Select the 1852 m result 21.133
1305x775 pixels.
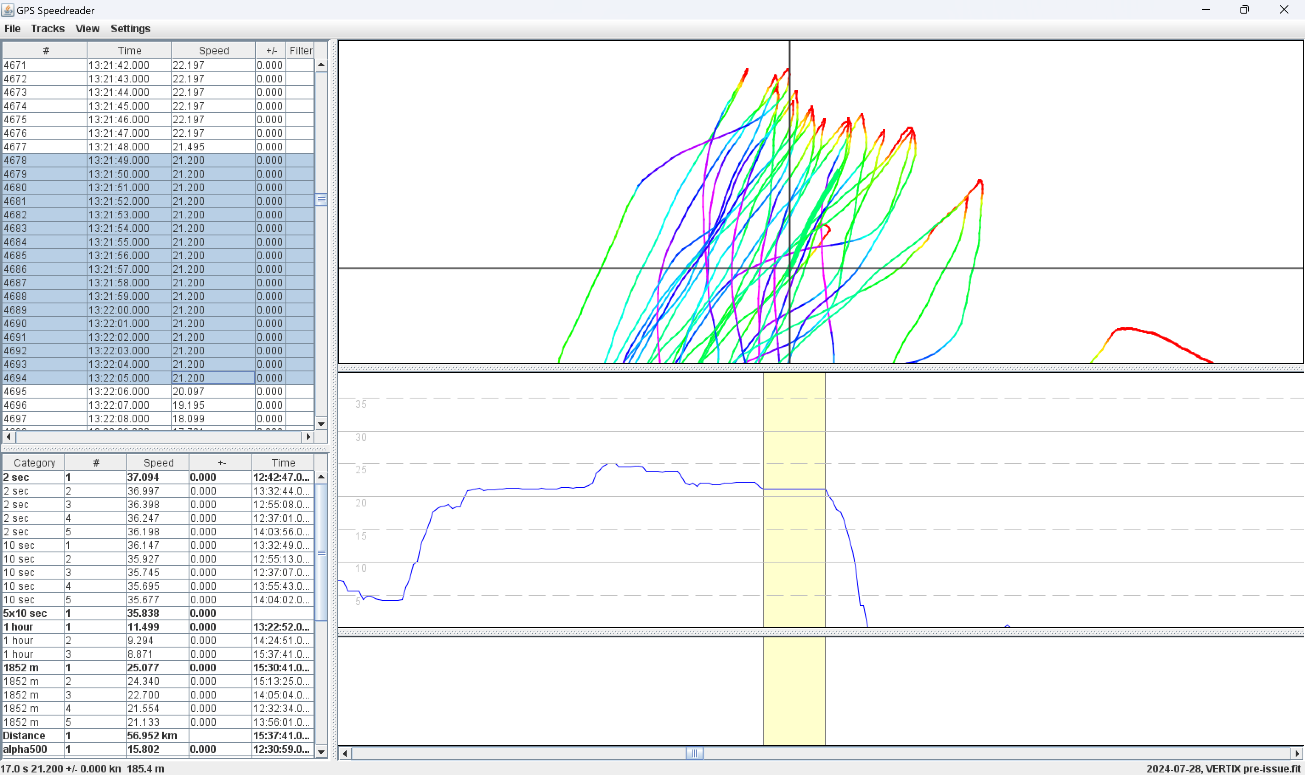(x=158, y=722)
